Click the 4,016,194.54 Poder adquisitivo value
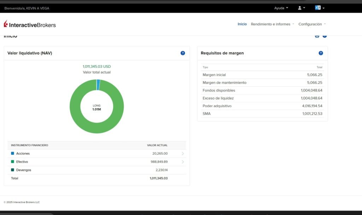The width and height of the screenshot is (362, 215). tap(312, 106)
